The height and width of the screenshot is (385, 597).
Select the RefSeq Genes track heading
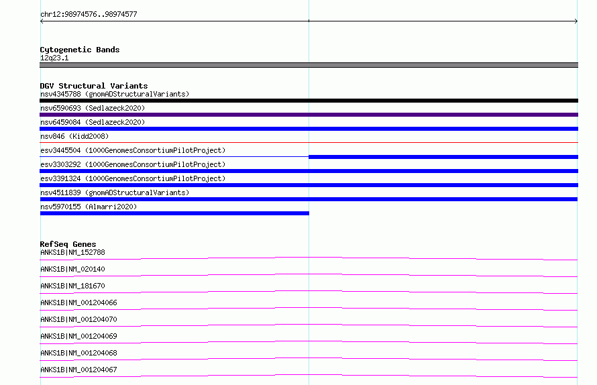click(68, 244)
